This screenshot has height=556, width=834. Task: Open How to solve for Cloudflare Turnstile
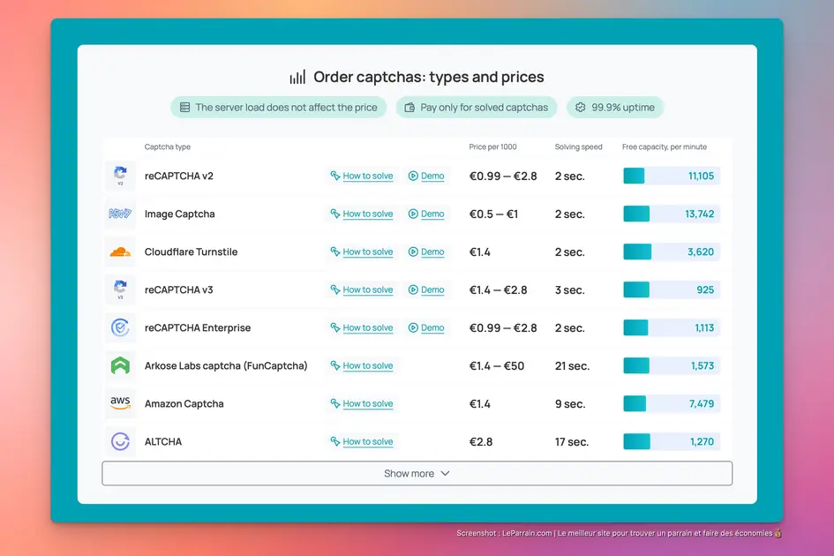pyautogui.click(x=367, y=252)
